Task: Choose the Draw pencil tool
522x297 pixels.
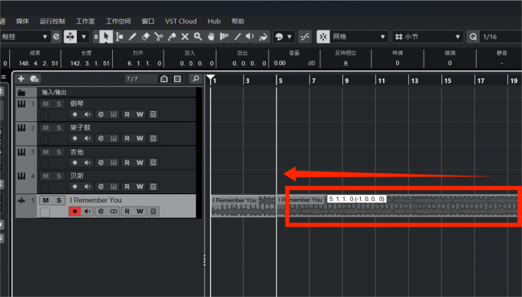Action: pos(133,37)
